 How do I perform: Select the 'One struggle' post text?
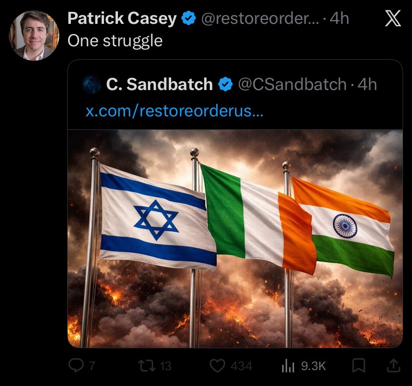tap(115, 41)
